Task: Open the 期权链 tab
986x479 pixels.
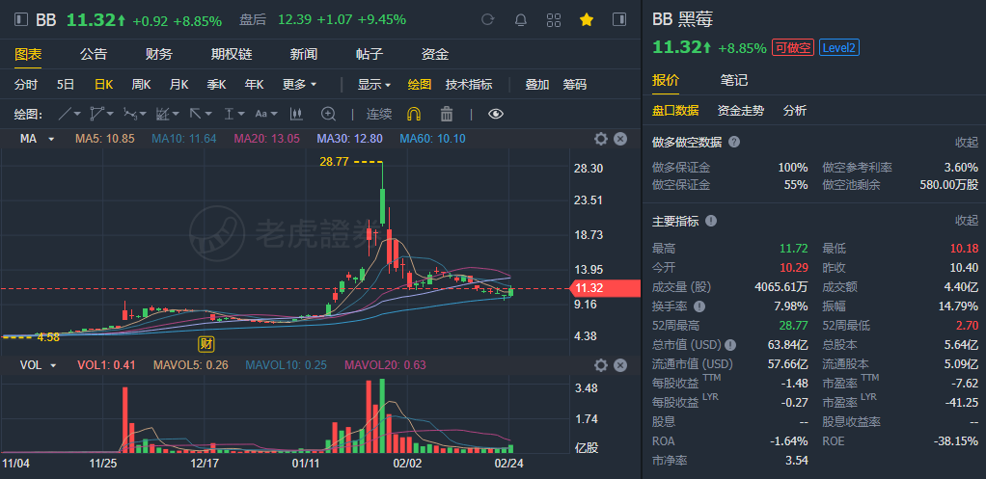Action: point(232,55)
